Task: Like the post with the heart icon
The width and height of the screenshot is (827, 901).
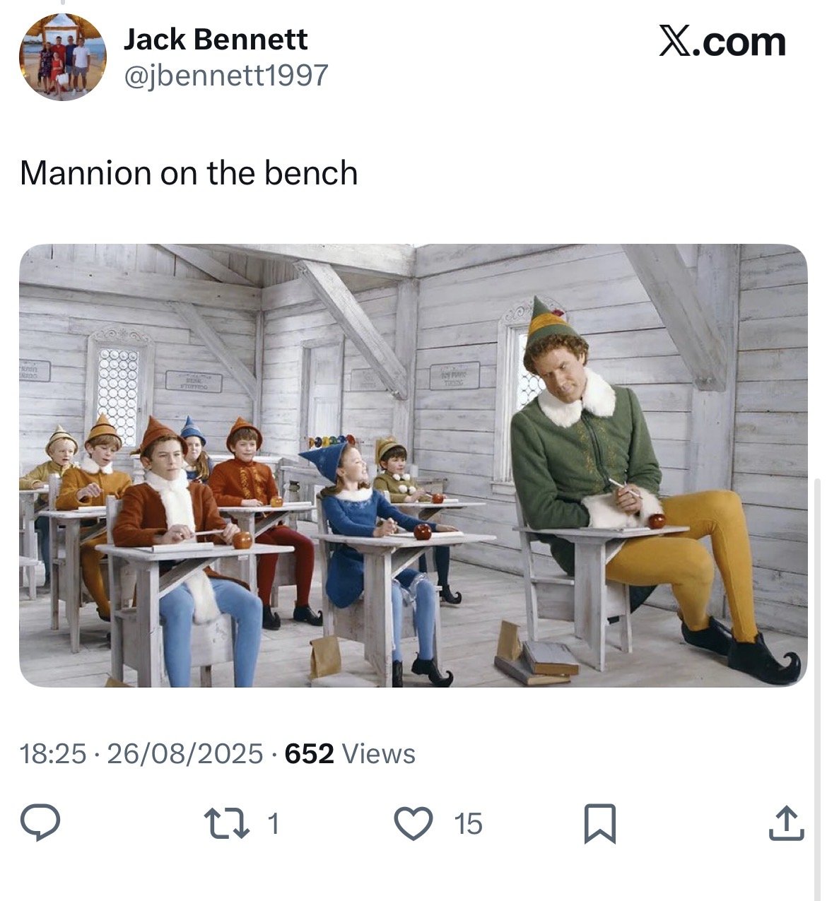Action: [413, 824]
